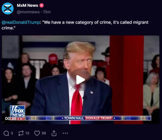Image resolution: width=162 pixels, height=140 pixels.
Task: Click the reply count 3
Action: coord(12,133)
